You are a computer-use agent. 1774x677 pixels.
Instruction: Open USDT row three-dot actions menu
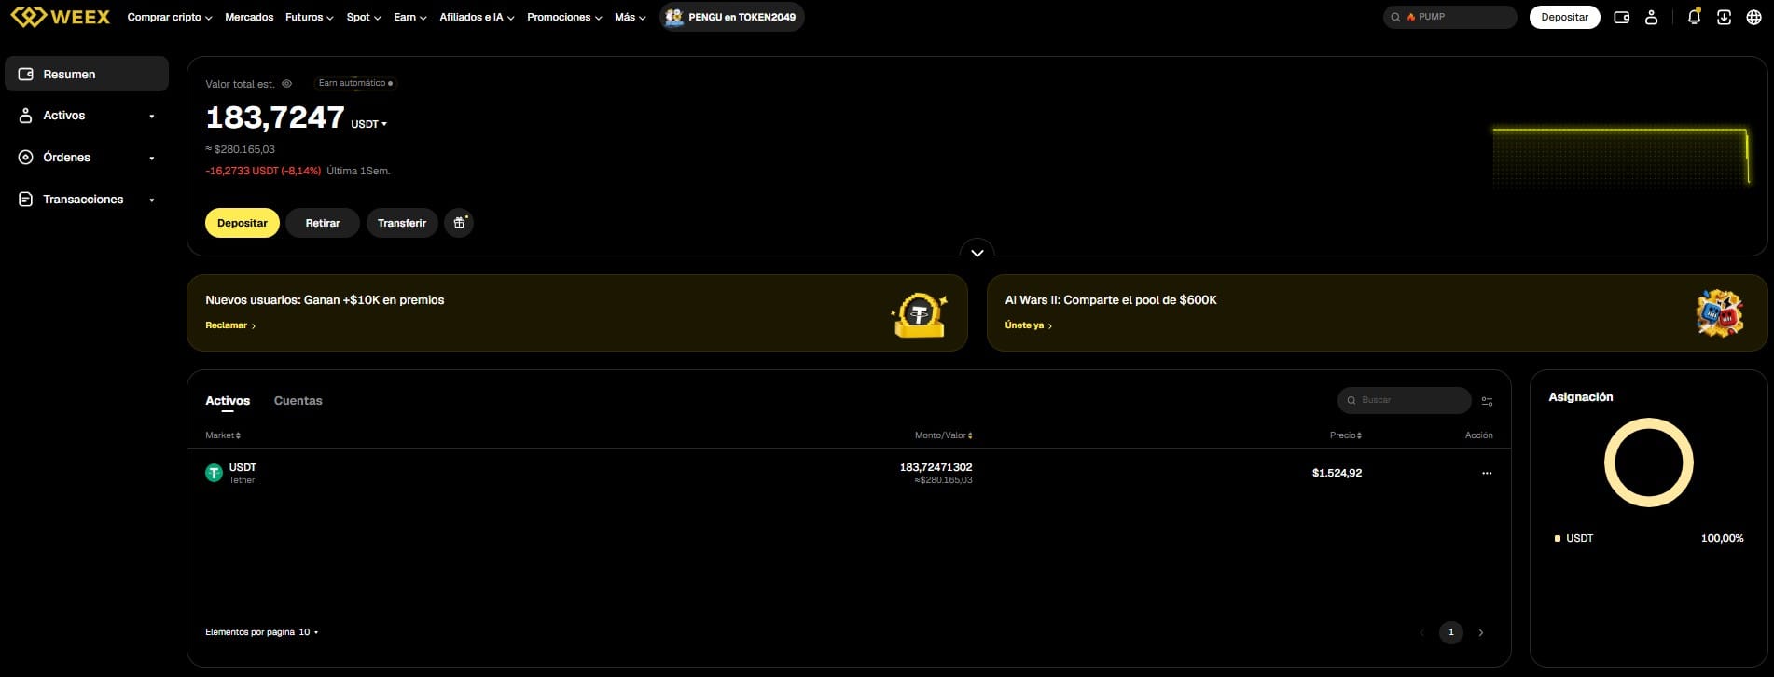[1487, 473]
